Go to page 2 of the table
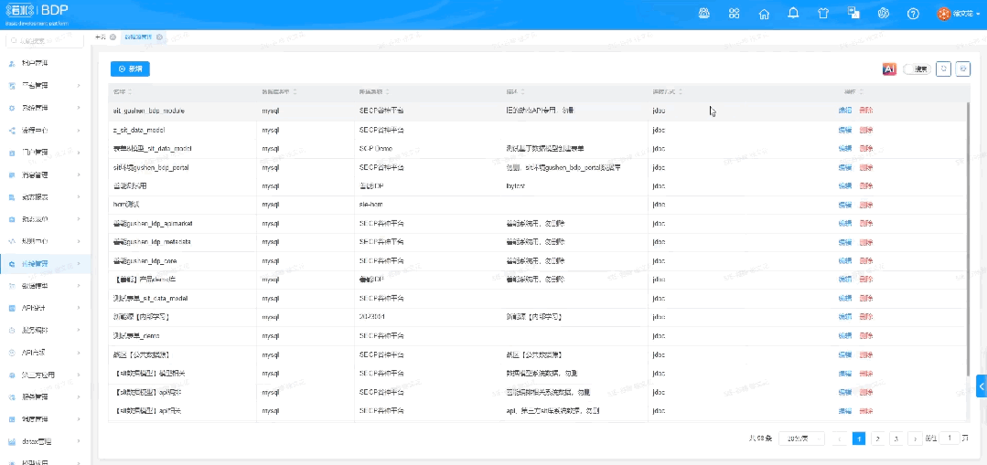 pyautogui.click(x=878, y=439)
